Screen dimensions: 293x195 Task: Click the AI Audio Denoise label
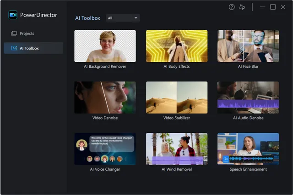(x=248, y=118)
